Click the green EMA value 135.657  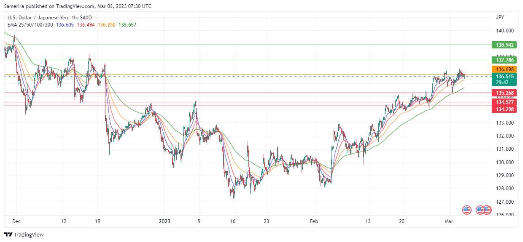(127, 25)
